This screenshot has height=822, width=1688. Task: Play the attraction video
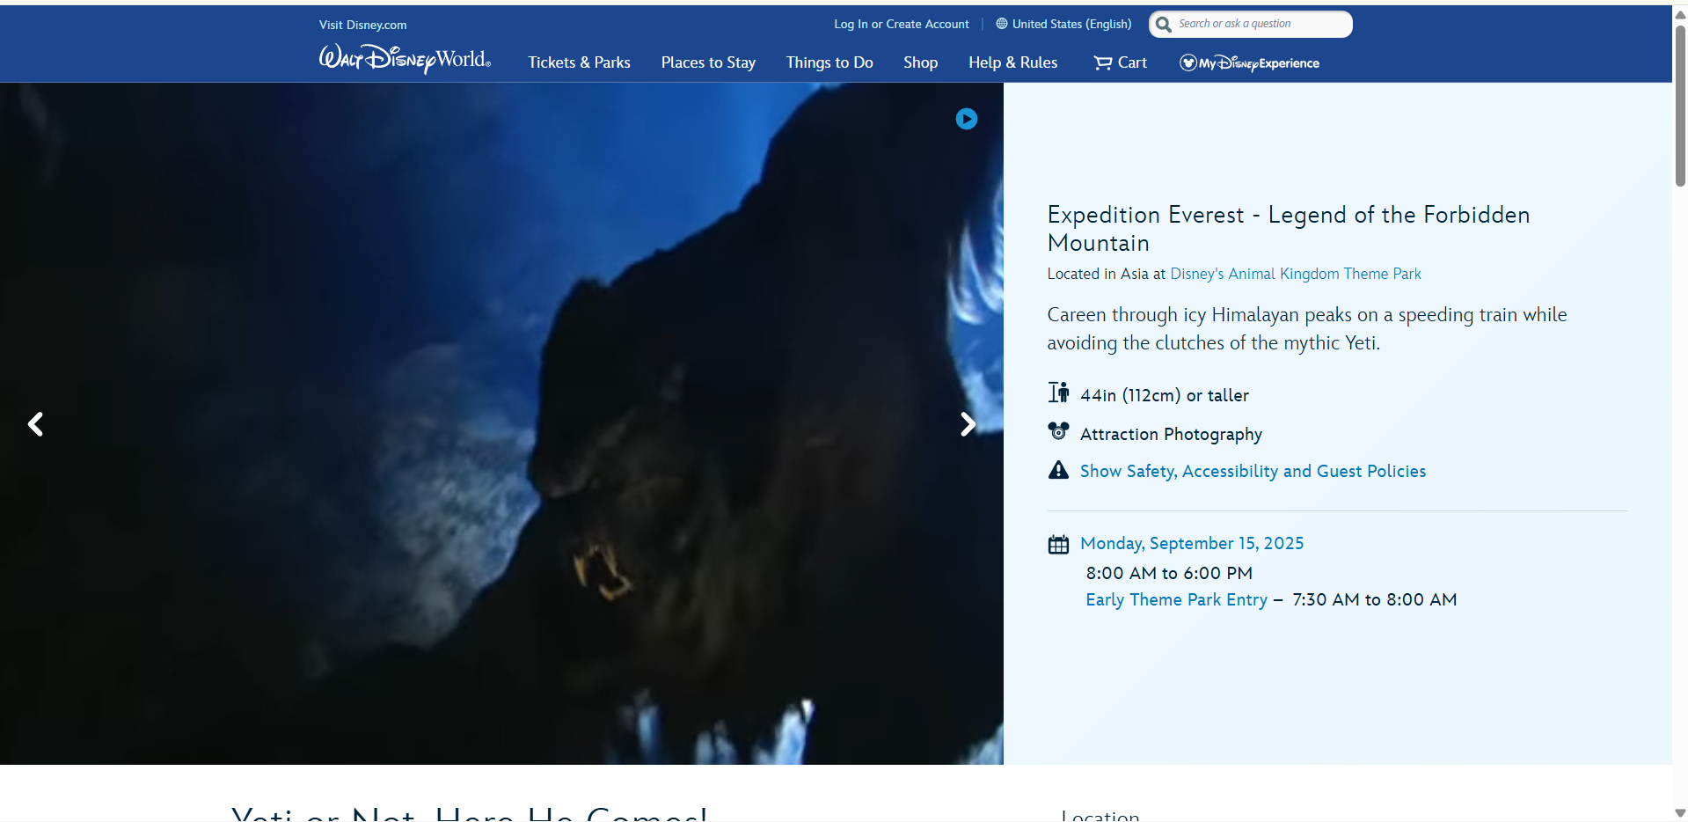tap(966, 119)
